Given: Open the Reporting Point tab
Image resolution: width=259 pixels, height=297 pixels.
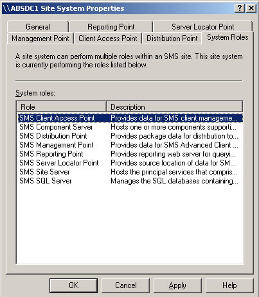Looking at the screenshot, I should pos(111,27).
